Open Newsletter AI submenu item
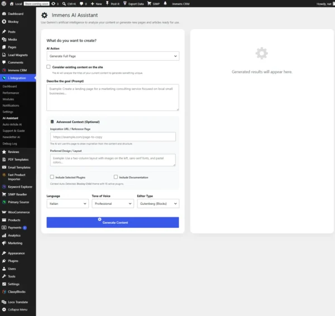The width and height of the screenshot is (335, 316). point(11,137)
